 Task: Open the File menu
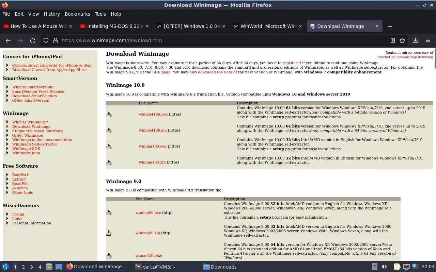pos(6,14)
